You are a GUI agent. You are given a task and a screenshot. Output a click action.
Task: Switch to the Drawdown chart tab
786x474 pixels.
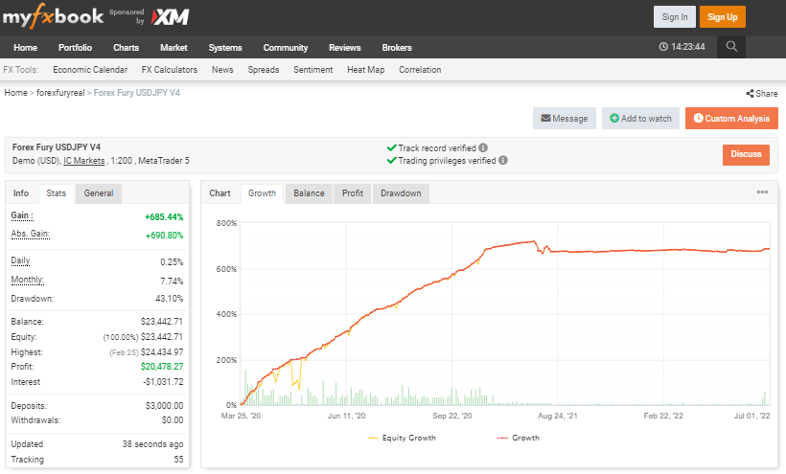click(x=401, y=193)
